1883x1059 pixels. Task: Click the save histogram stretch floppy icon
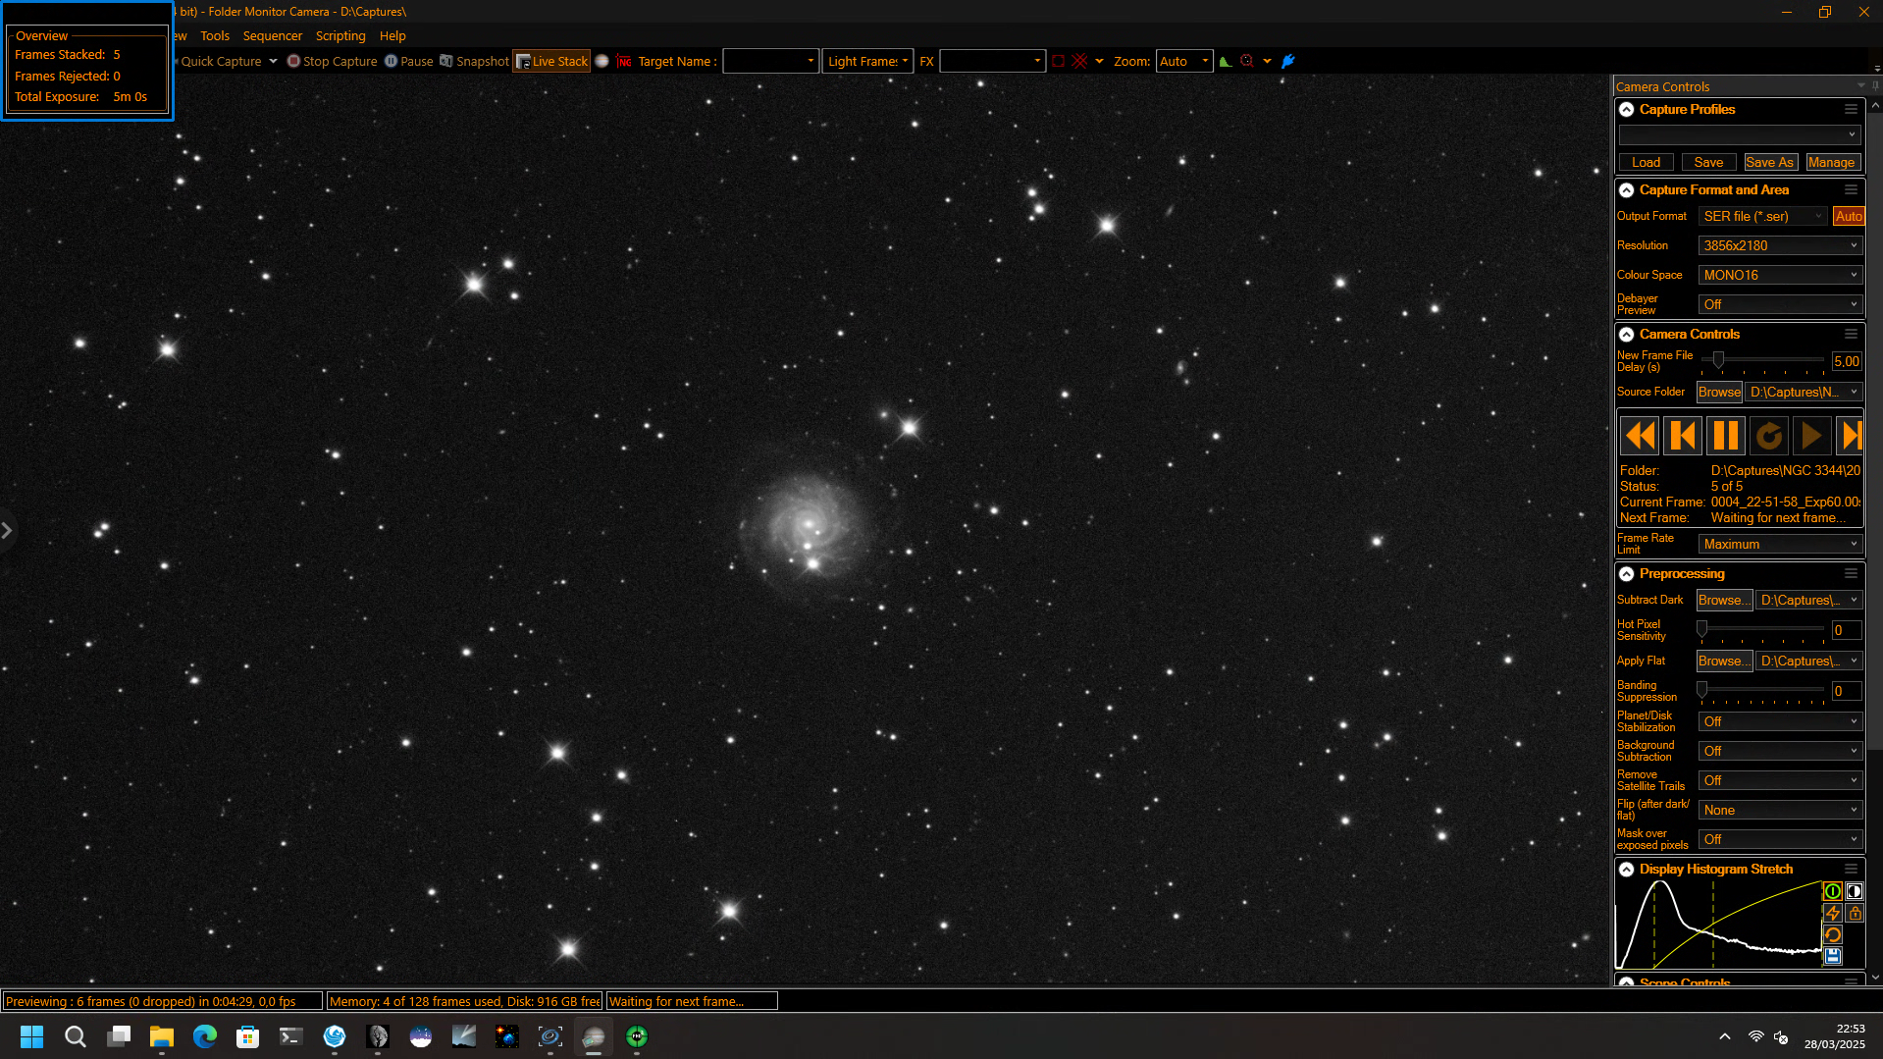(1832, 956)
